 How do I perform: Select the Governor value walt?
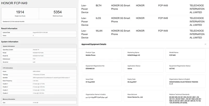[x=34, y=62]
